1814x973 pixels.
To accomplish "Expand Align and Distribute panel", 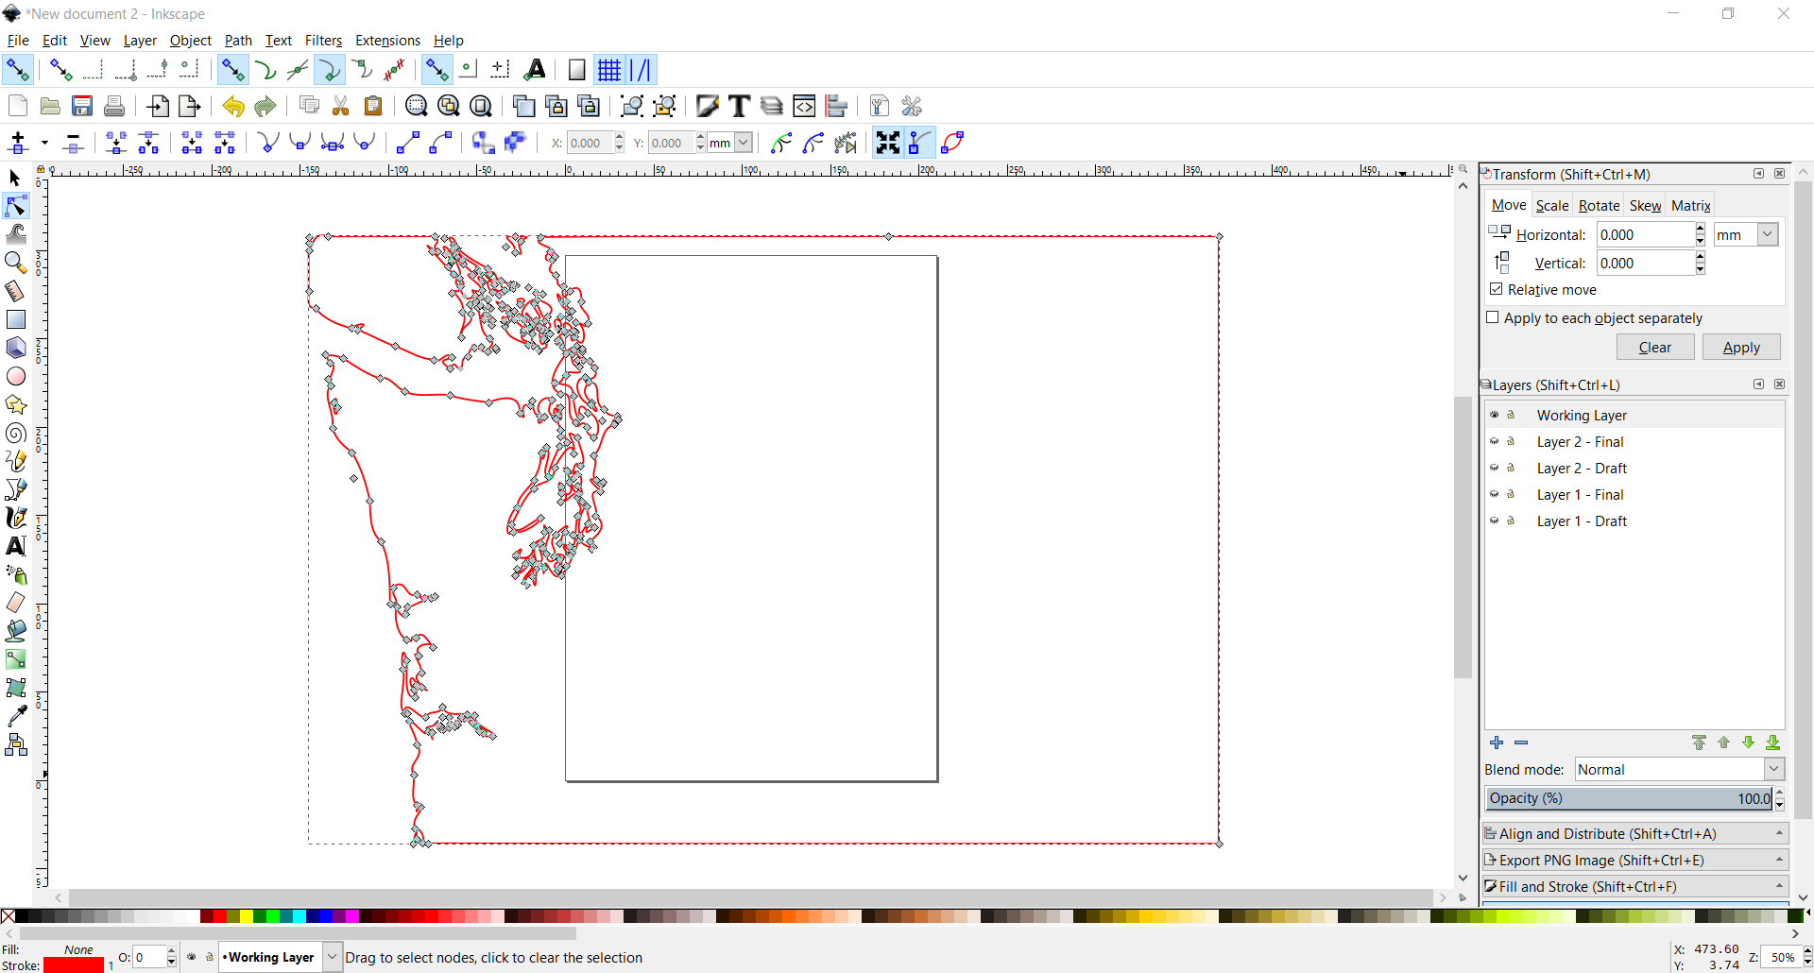I will (1635, 833).
